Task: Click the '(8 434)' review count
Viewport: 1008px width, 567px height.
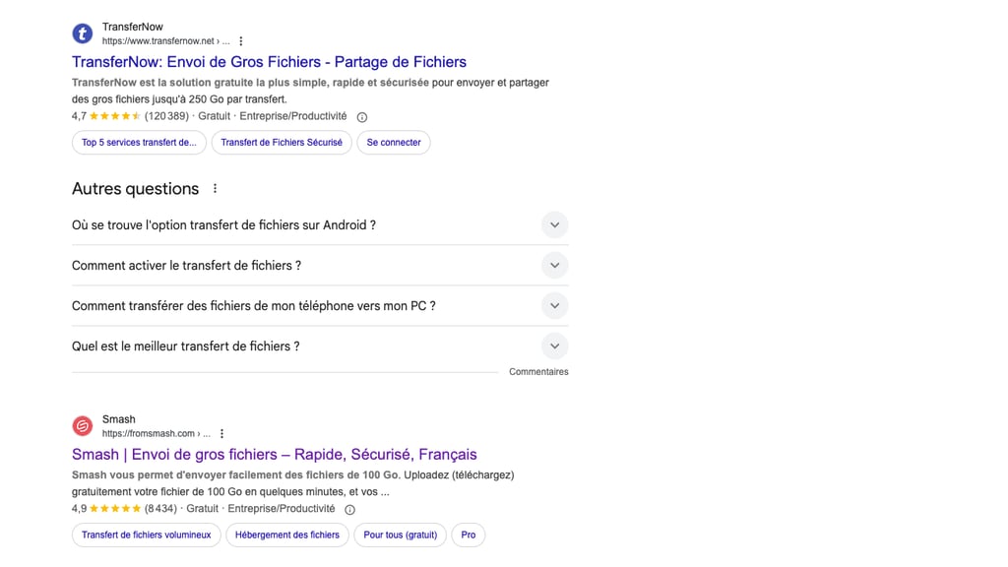Action: pyautogui.click(x=160, y=509)
